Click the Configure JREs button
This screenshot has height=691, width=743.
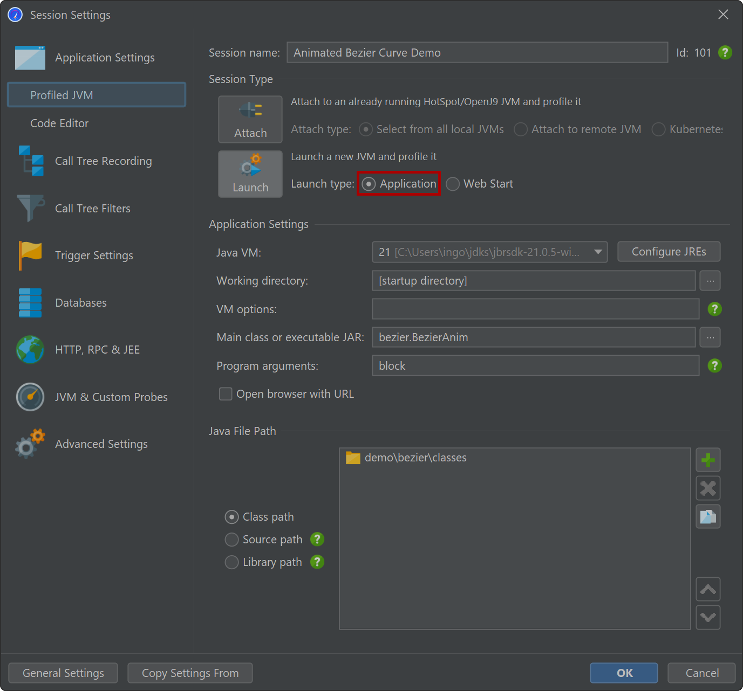click(x=668, y=252)
